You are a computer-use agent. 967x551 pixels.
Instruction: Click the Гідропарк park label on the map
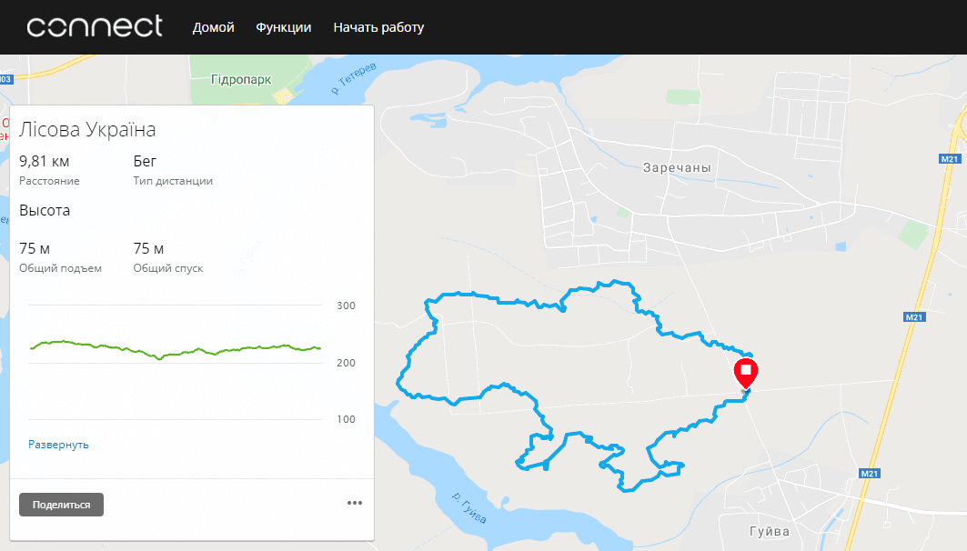[241, 79]
